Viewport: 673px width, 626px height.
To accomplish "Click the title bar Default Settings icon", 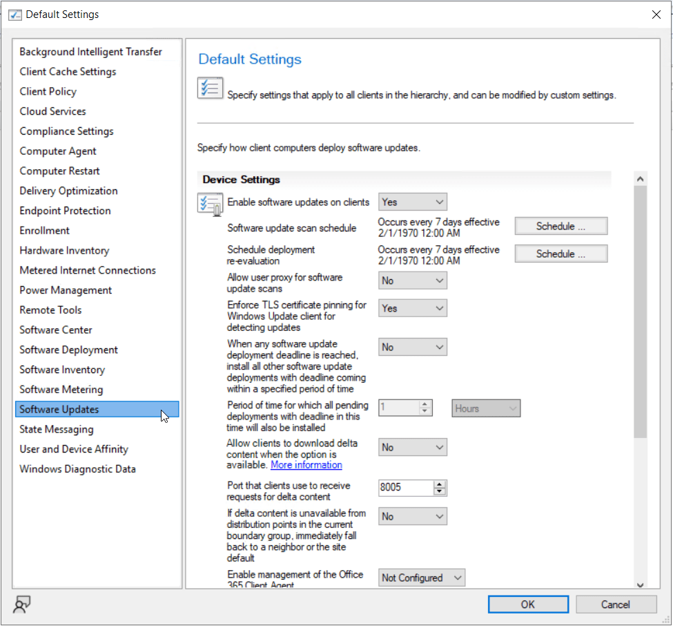I will [x=14, y=15].
